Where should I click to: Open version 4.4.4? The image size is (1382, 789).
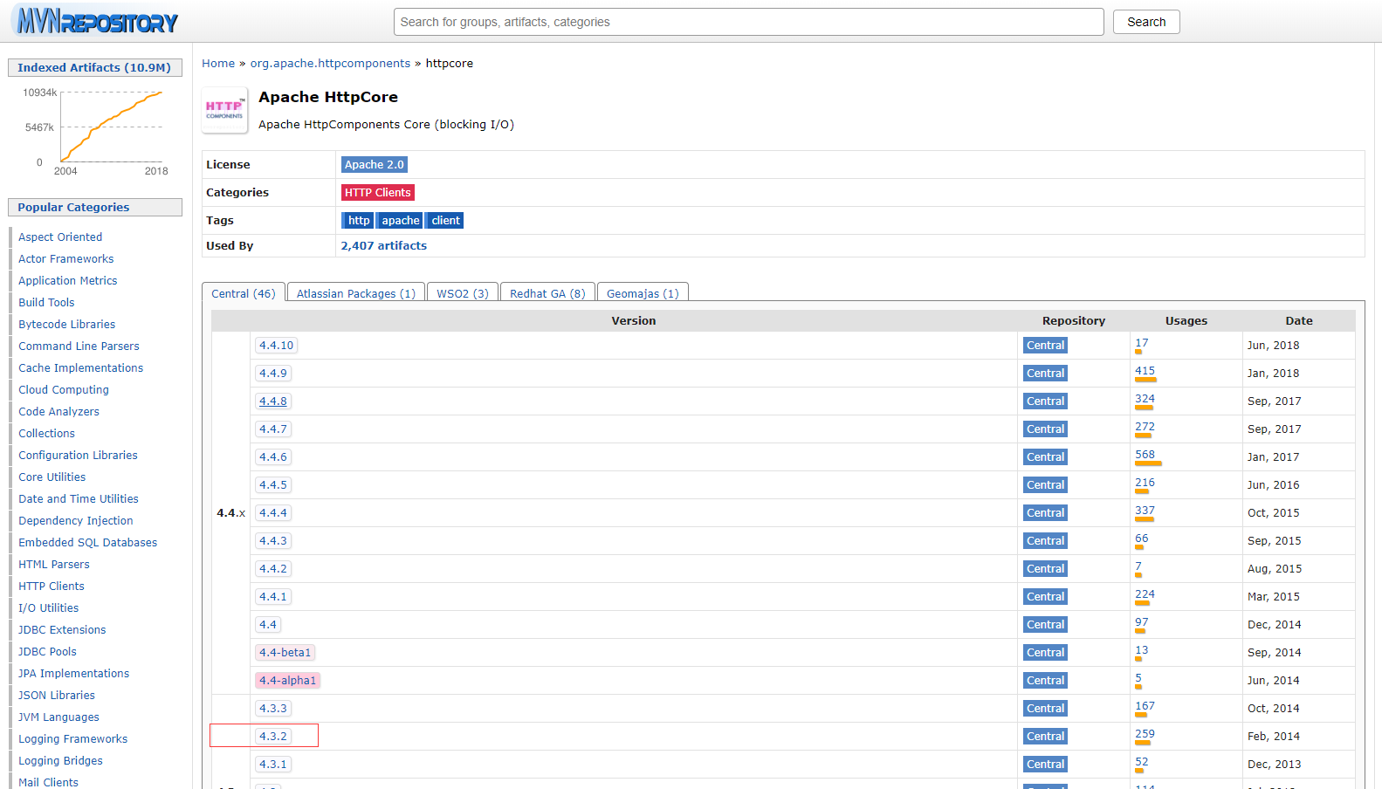pos(272,513)
